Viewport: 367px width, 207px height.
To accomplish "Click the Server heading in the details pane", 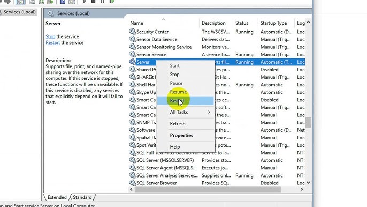I will [x=53, y=23].
